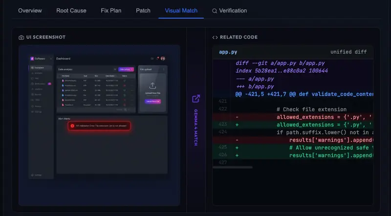Click the Dashboard title in screenshot preview
This screenshot has width=391, height=216.
pos(63,59)
